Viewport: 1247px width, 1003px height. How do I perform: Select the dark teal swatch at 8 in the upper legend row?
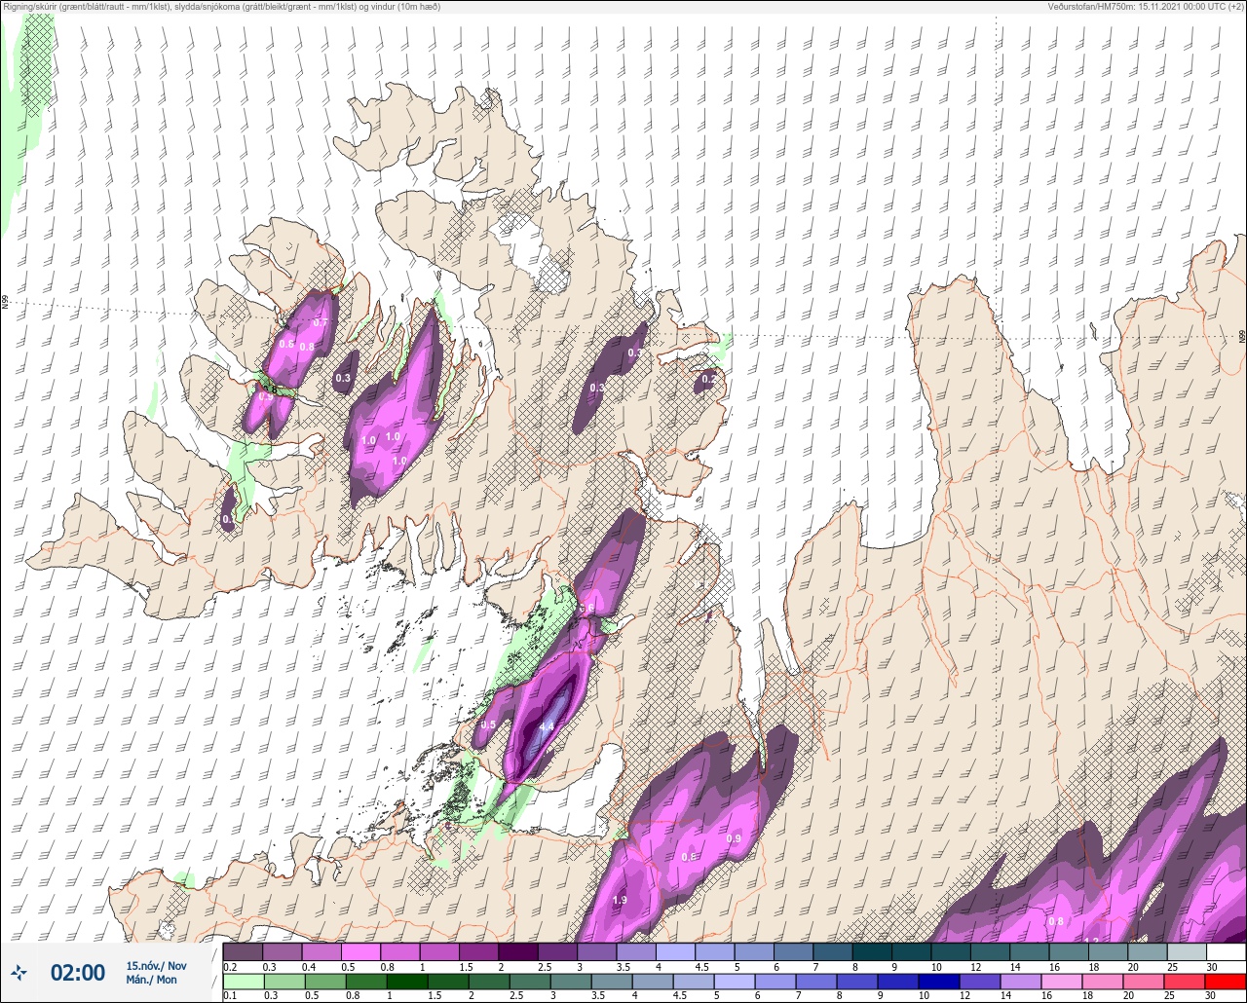point(873,951)
